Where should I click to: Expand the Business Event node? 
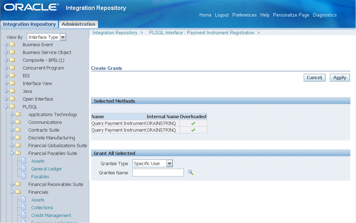tap(6, 45)
